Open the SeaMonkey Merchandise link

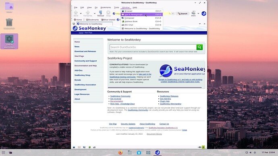[170, 104]
